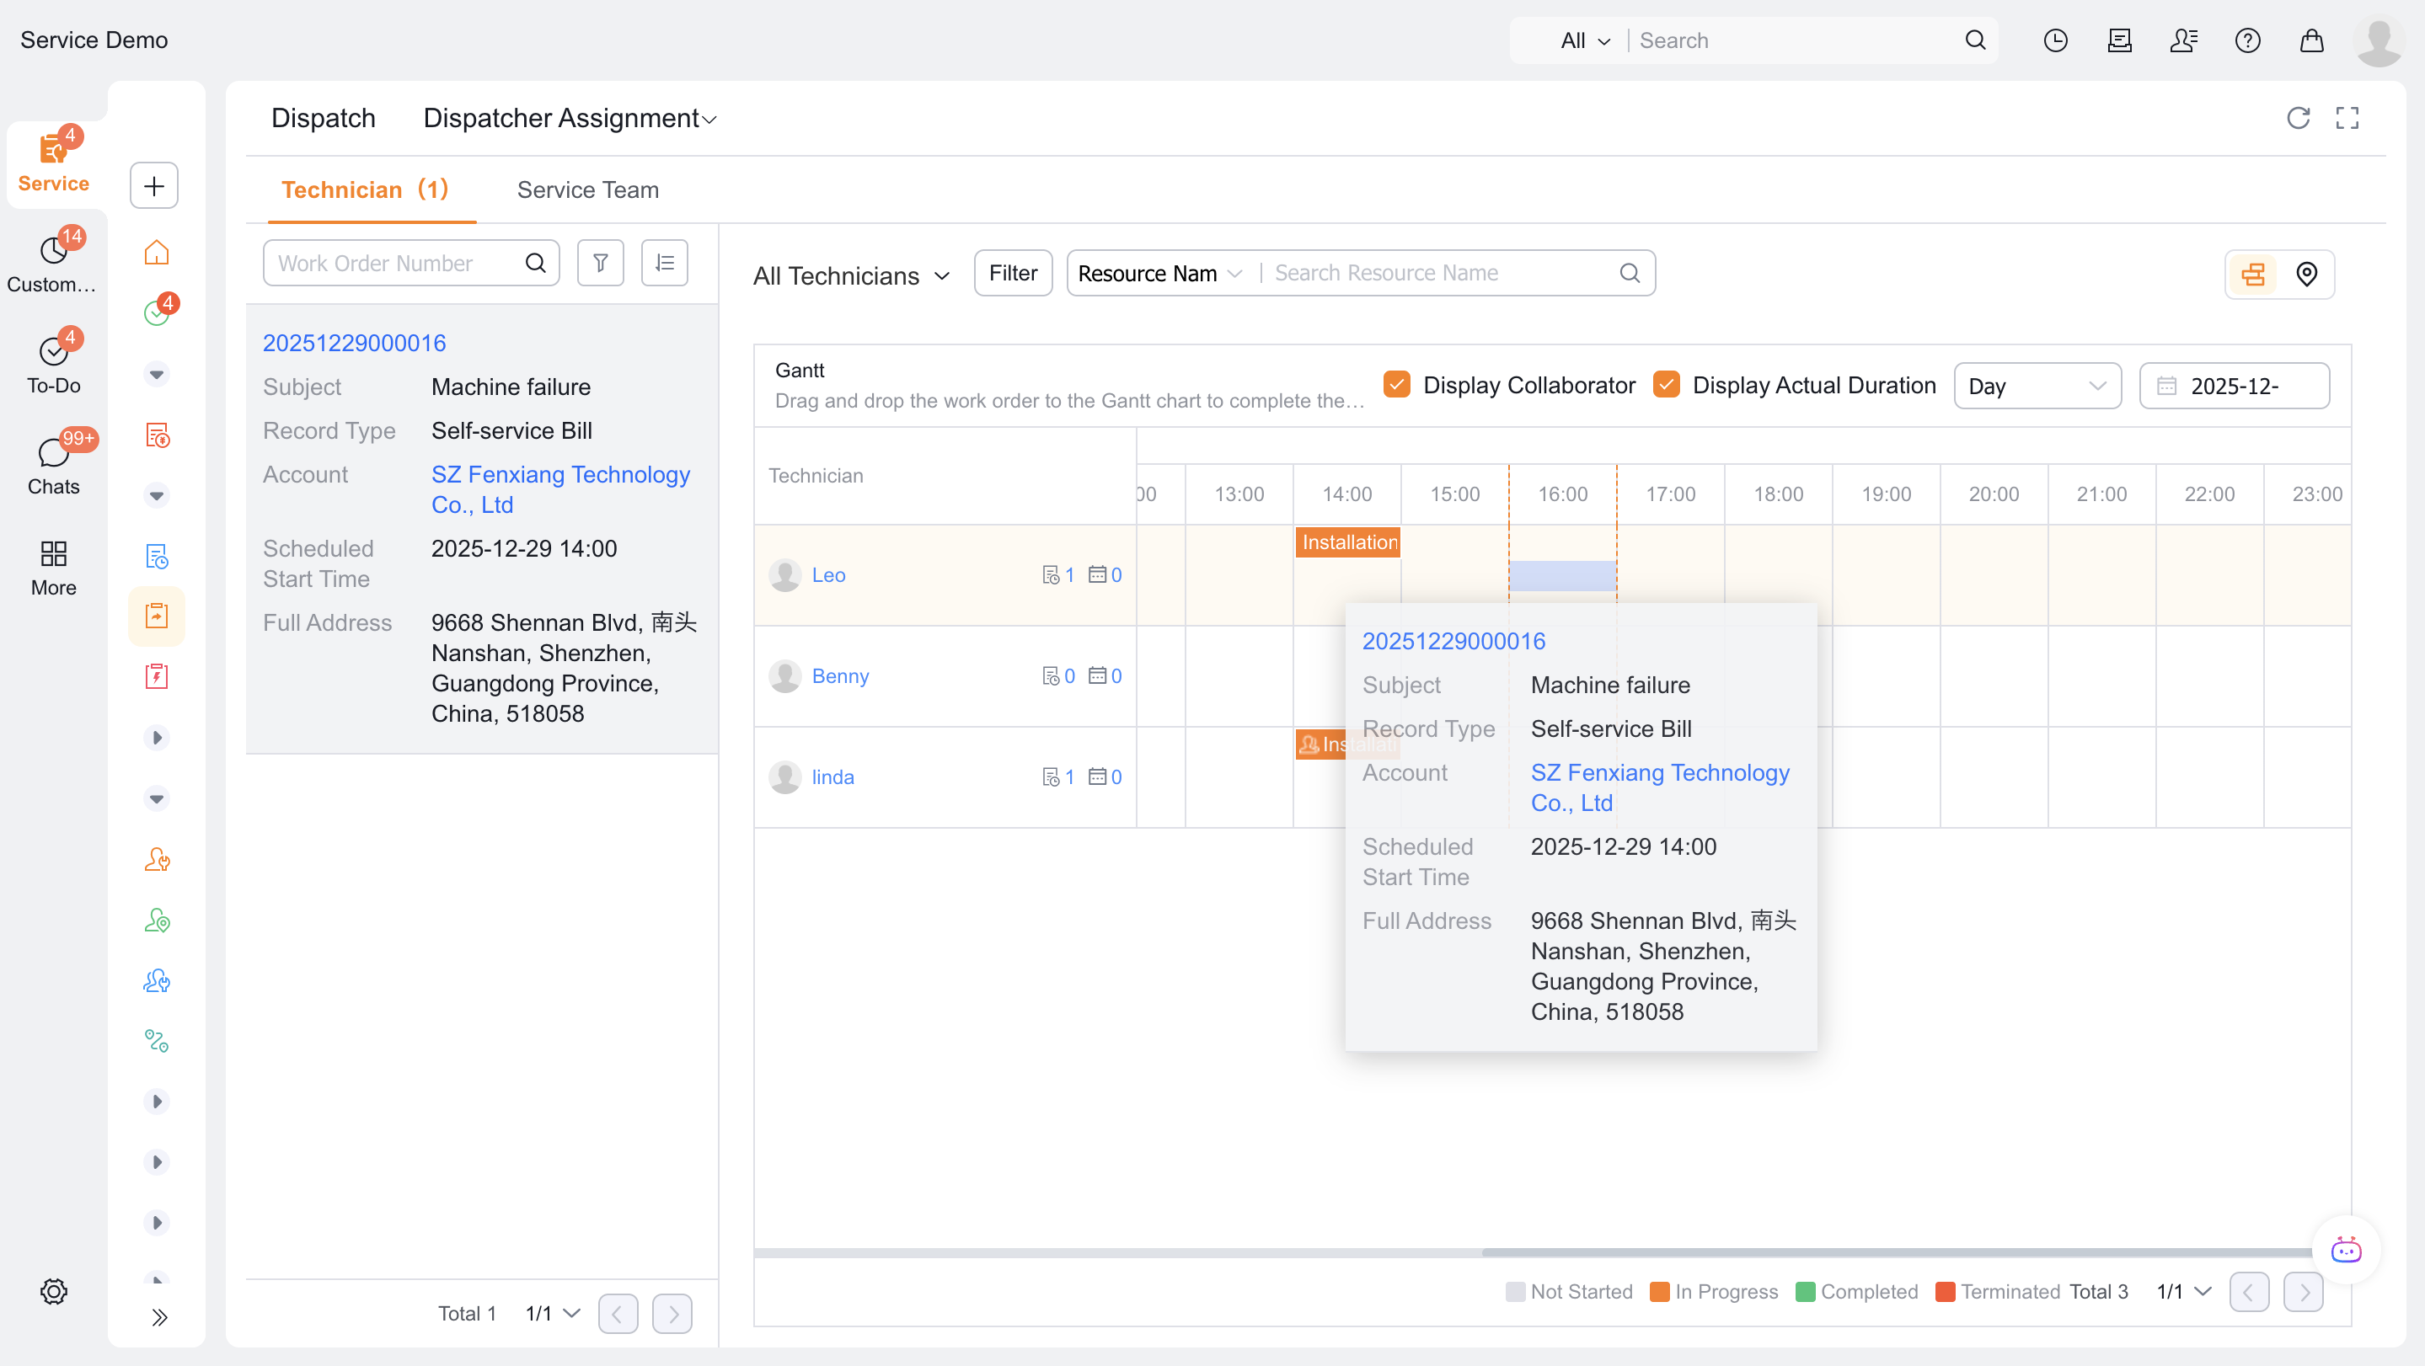
Task: Click the Dispatch tab title
Action: (x=323, y=119)
